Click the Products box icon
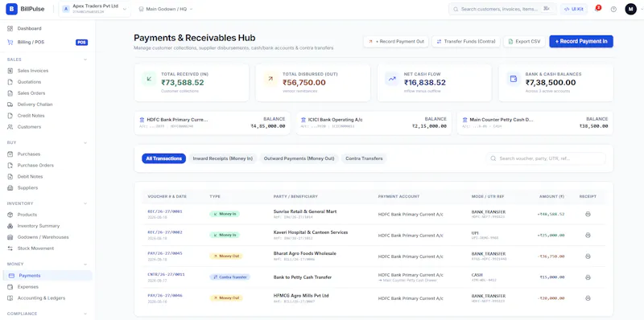The image size is (644, 320). (10, 215)
